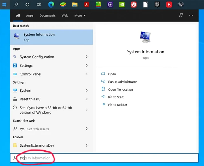Screen dimensions: 204x166
Task: Expand the System settings chevron
Action: [87, 90]
